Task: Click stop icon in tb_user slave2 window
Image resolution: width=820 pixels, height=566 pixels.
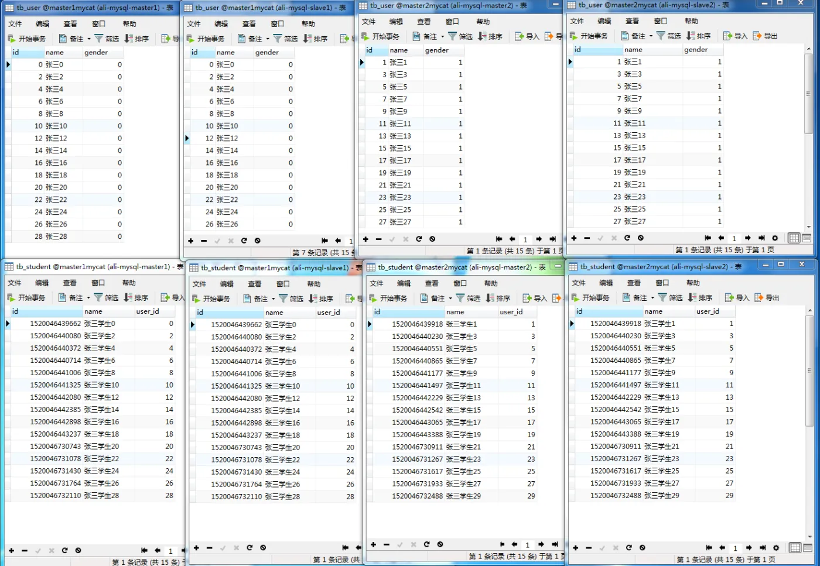Action: pos(641,238)
